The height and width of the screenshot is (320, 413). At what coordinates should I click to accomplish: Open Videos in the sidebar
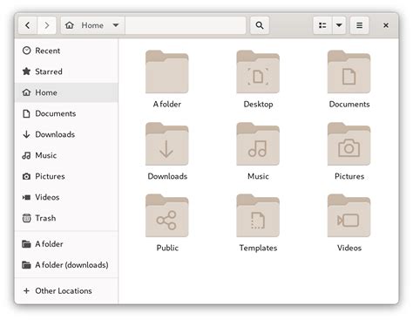tap(66, 197)
